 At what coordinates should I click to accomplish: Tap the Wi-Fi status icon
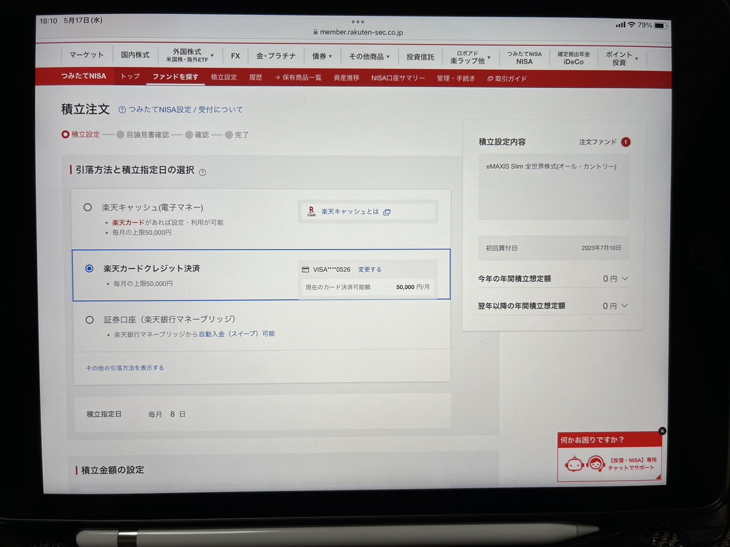point(631,25)
